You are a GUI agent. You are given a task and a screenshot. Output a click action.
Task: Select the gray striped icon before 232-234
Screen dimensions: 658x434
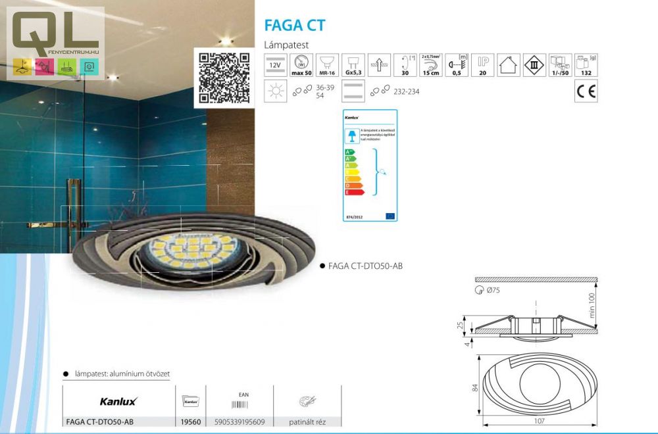(353, 91)
